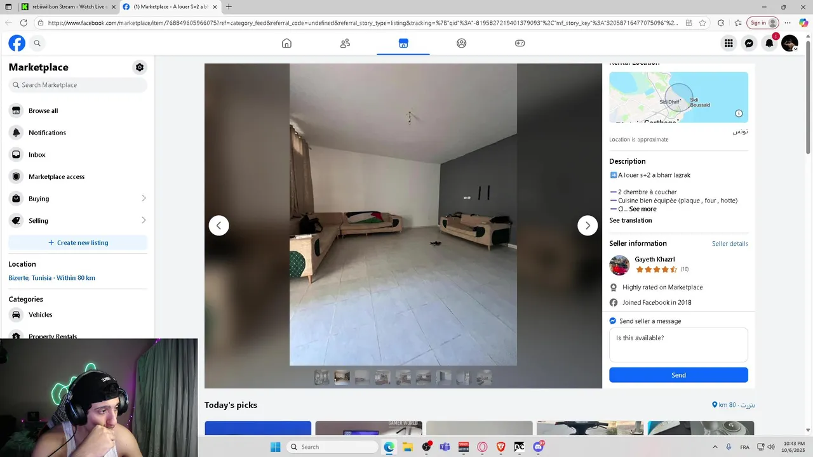The height and width of the screenshot is (457, 813).
Task: Open the Facebook menu grid icon
Action: click(x=729, y=43)
